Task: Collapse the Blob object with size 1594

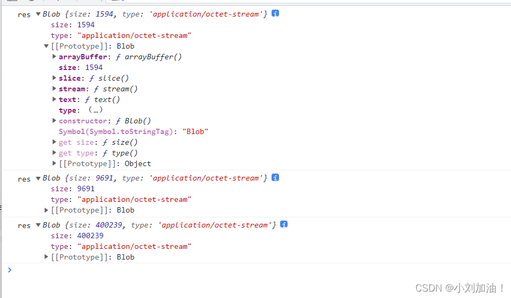Action: 38,14
